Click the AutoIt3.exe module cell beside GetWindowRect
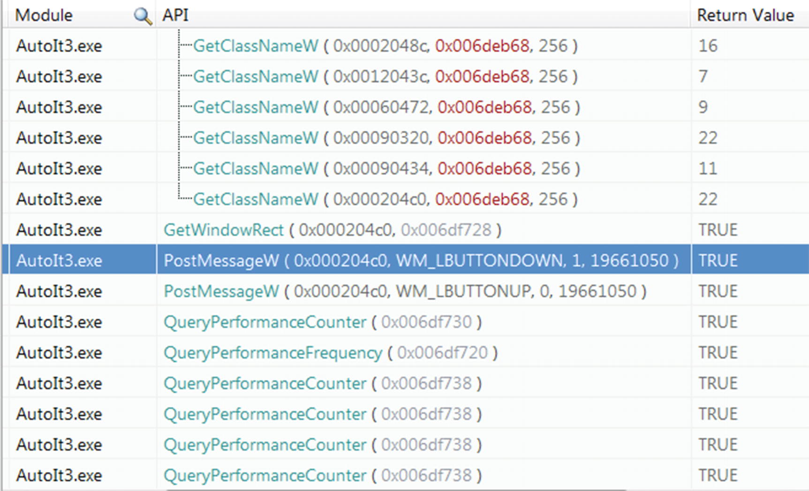Viewport: 809px width, 491px height. (59, 230)
